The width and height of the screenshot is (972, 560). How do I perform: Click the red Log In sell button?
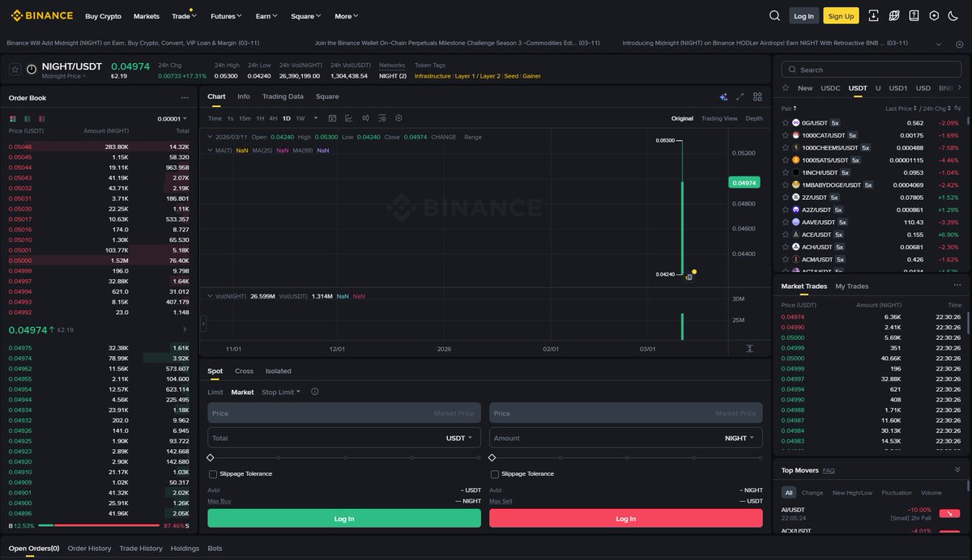point(625,518)
